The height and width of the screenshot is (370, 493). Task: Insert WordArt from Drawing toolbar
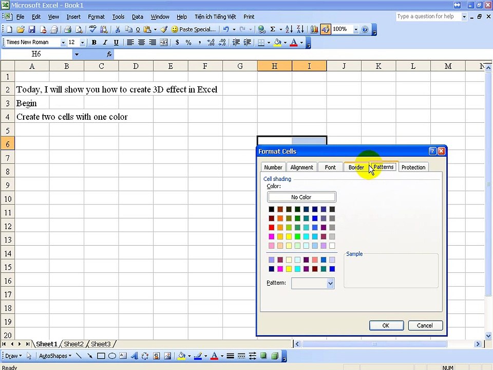pos(134,356)
